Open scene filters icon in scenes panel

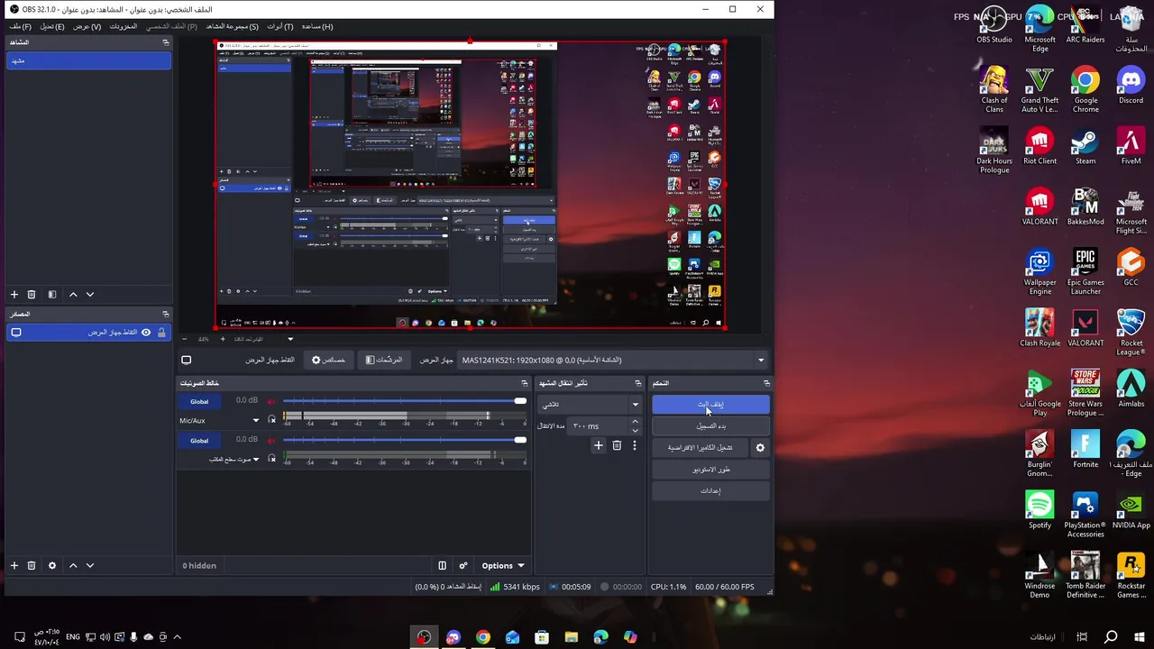[x=52, y=294]
